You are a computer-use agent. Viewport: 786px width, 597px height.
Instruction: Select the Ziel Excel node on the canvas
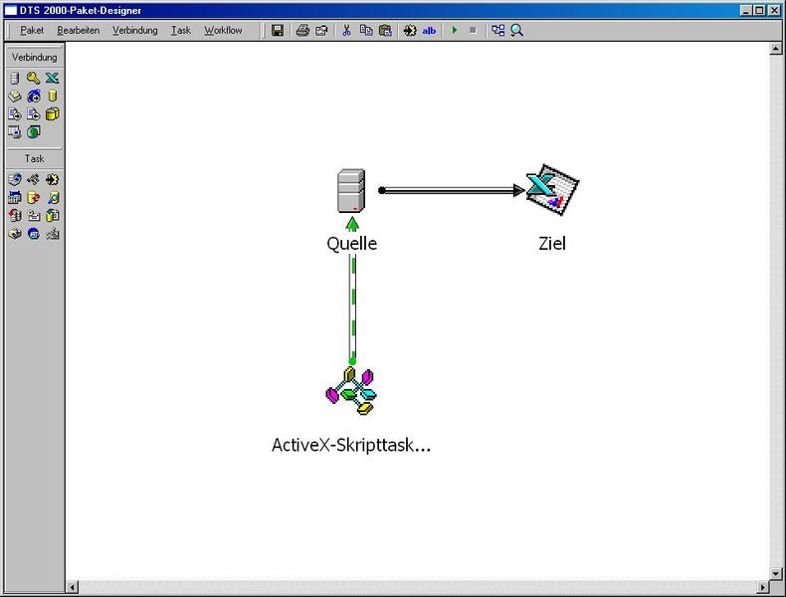(x=552, y=189)
